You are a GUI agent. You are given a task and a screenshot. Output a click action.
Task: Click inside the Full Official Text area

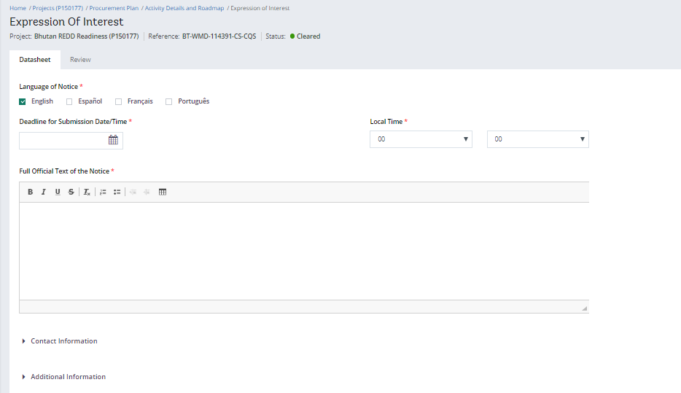(x=303, y=250)
